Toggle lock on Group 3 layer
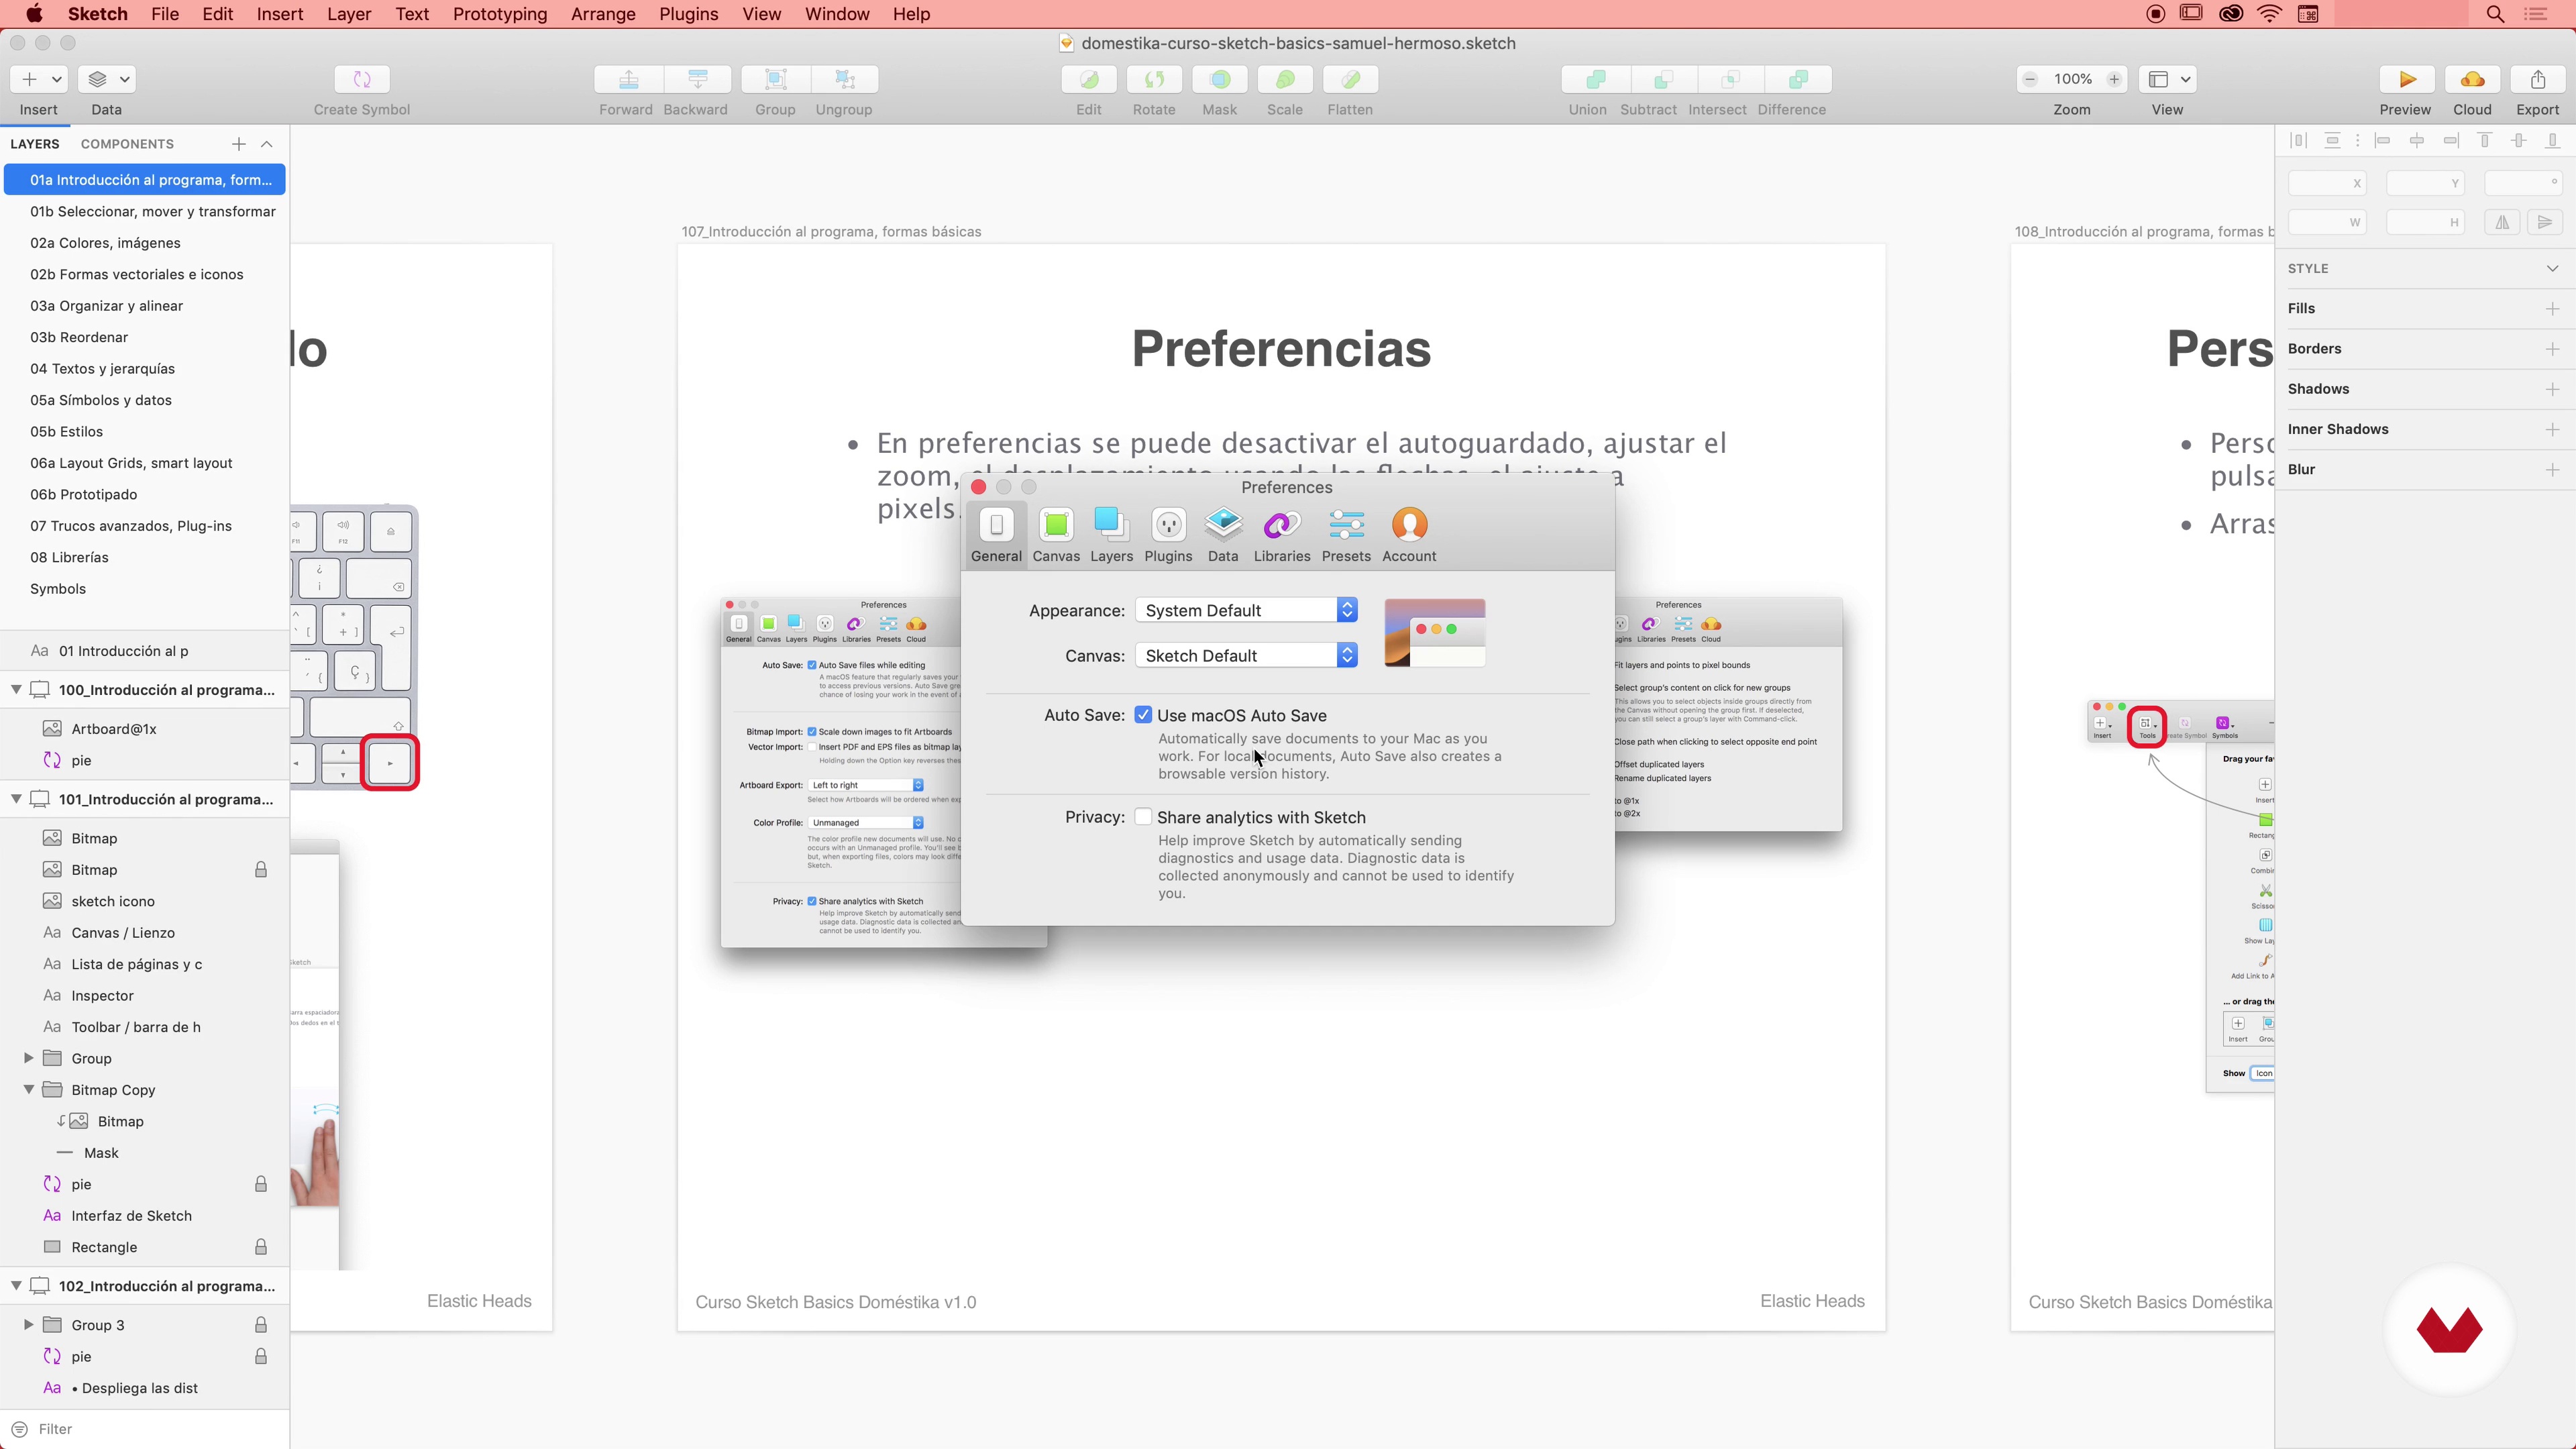The width and height of the screenshot is (2576, 1449). (x=261, y=1325)
